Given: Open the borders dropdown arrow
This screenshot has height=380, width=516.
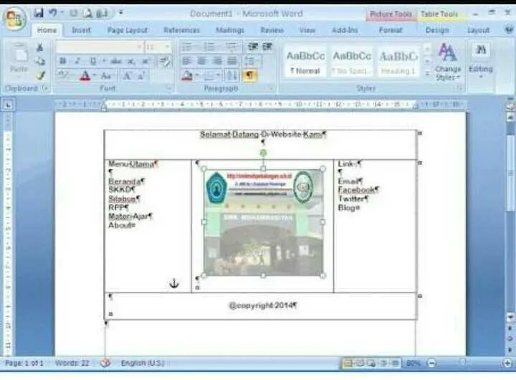Looking at the screenshot, I should tap(218, 76).
